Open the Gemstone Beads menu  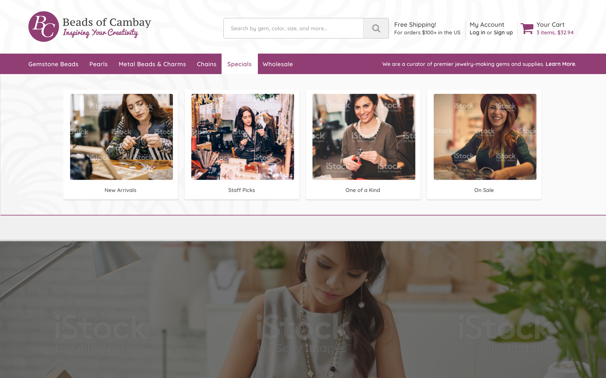click(53, 64)
